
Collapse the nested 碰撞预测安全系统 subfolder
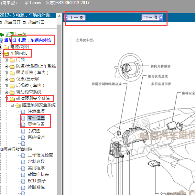(12, 105)
